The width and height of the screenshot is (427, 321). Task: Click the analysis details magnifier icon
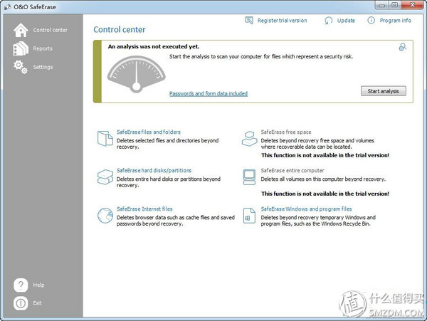coord(403,47)
